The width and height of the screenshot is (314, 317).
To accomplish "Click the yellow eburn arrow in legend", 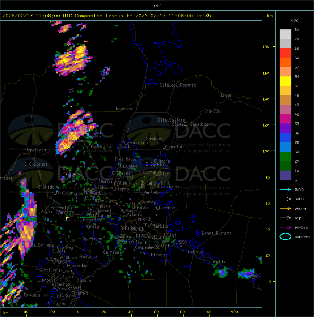I will point(285,209).
